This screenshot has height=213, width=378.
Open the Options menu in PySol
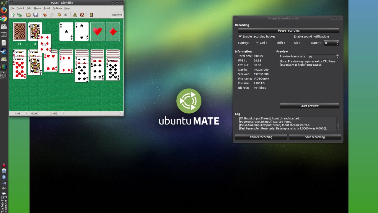pos(57,8)
